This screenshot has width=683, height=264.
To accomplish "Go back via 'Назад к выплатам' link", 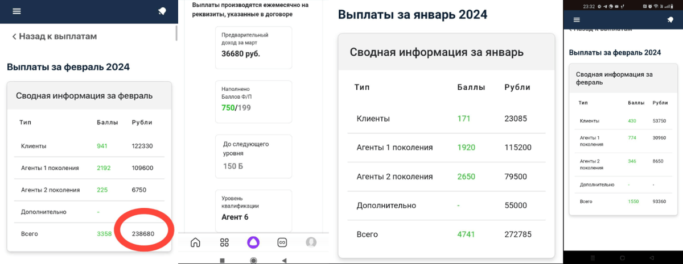I will tap(54, 36).
